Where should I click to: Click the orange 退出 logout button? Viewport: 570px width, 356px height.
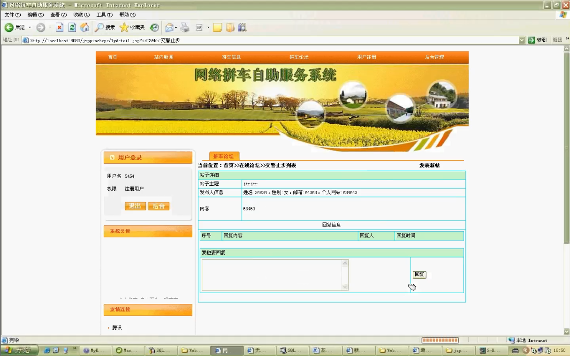pos(135,206)
